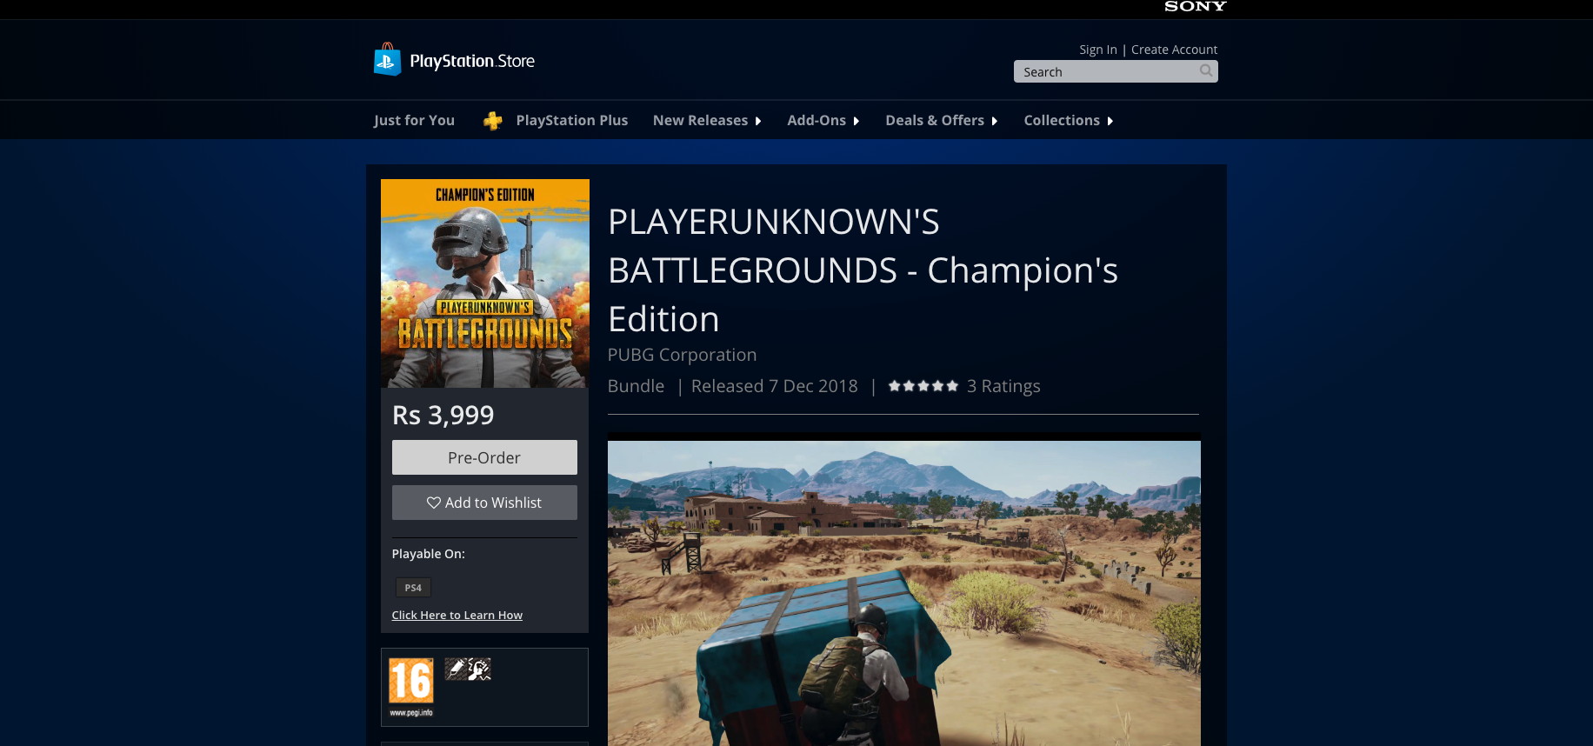Click the PEGI violence content descriptor icon

click(x=479, y=669)
